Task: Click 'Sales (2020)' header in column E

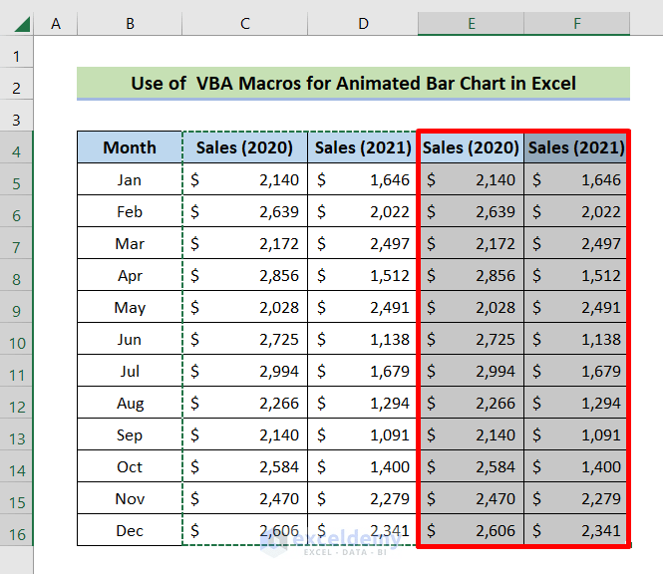Action: point(471,147)
